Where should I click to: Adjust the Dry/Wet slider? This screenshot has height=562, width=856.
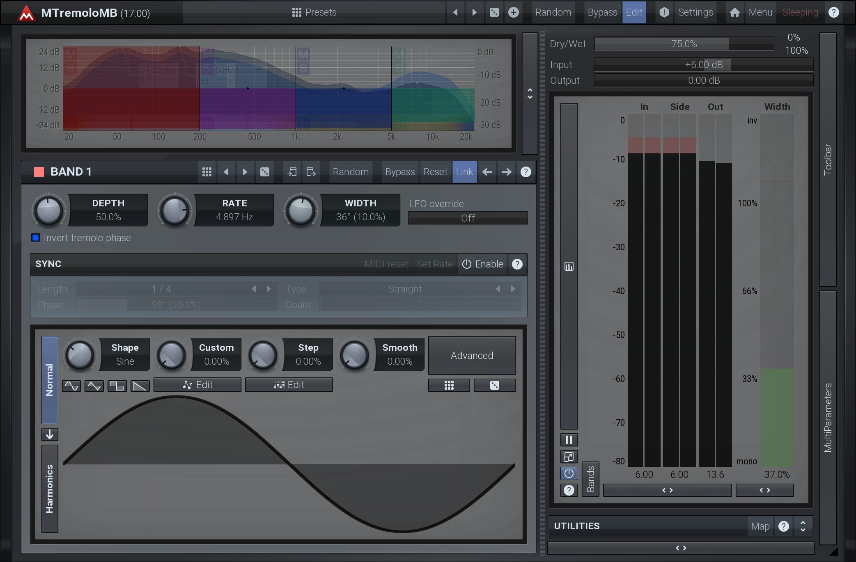point(684,44)
